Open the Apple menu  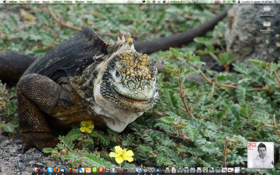tap(4, 2)
